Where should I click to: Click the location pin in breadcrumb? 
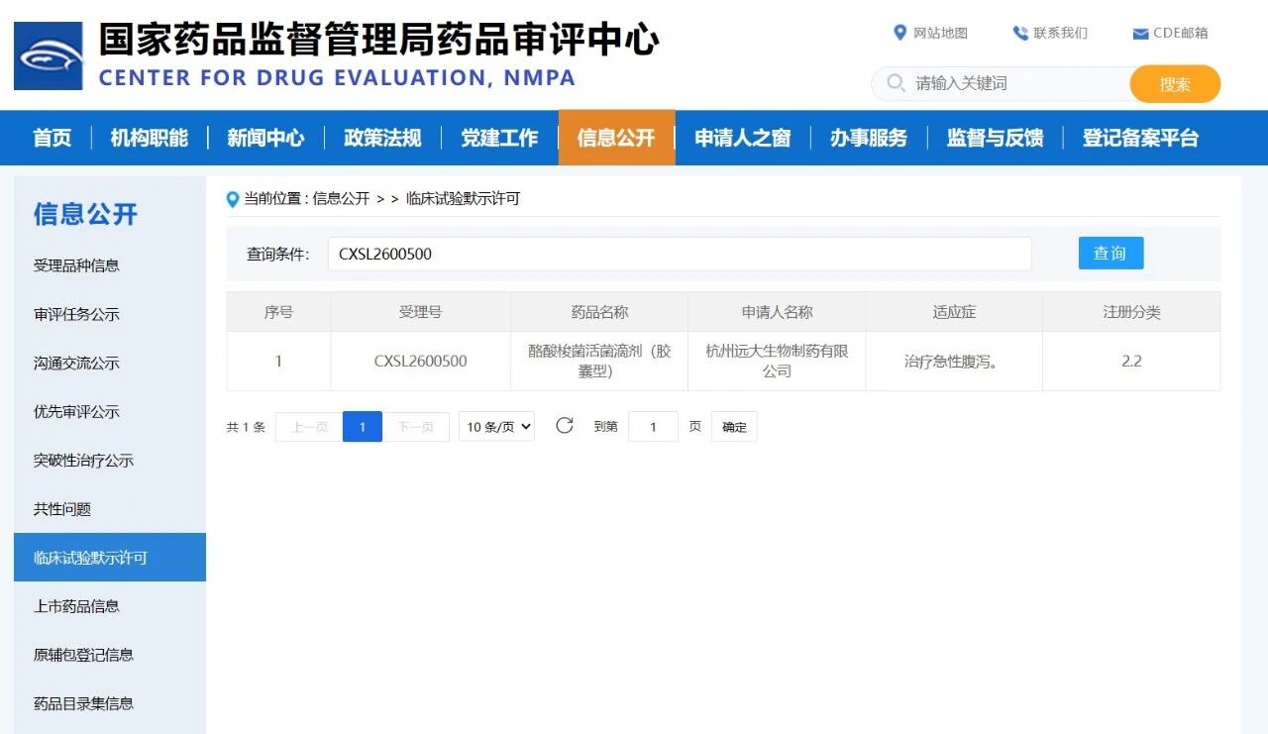tap(233, 199)
